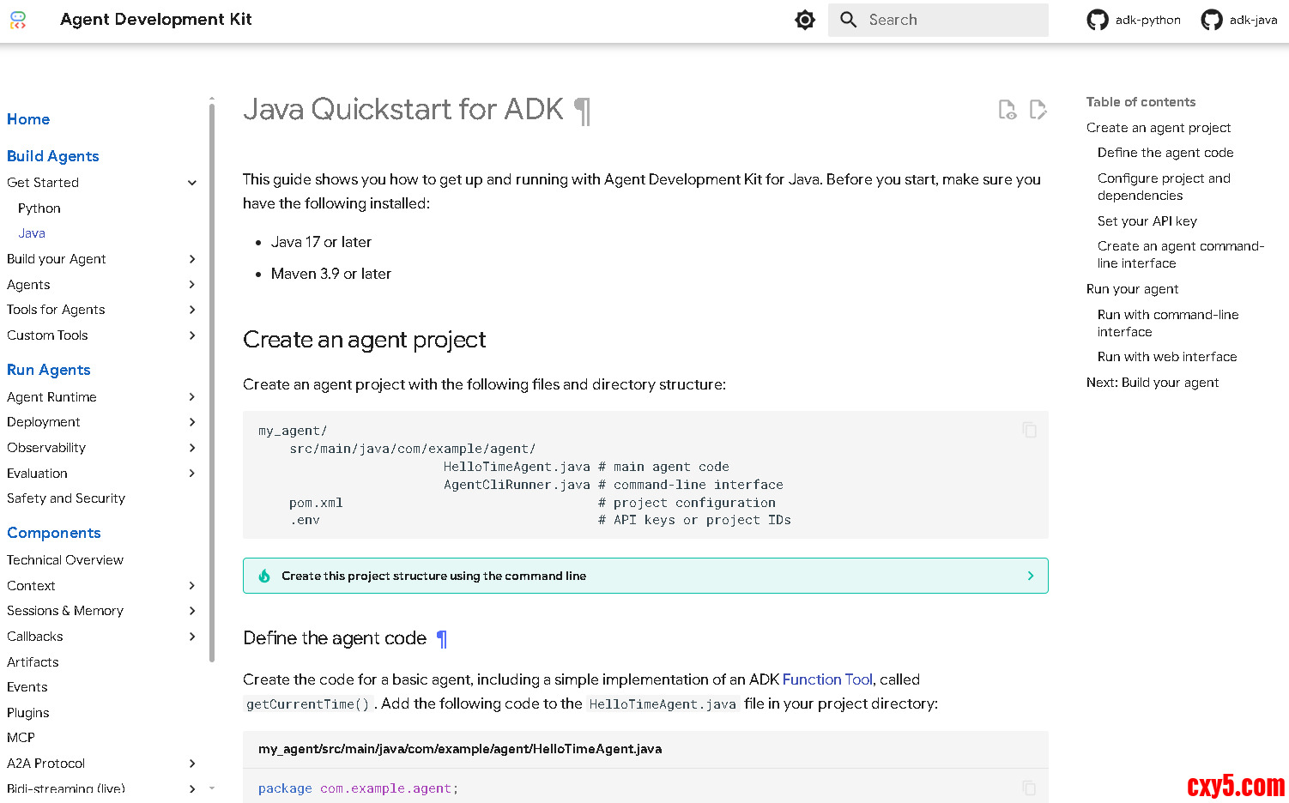Collapse the Get Started section

click(x=192, y=183)
